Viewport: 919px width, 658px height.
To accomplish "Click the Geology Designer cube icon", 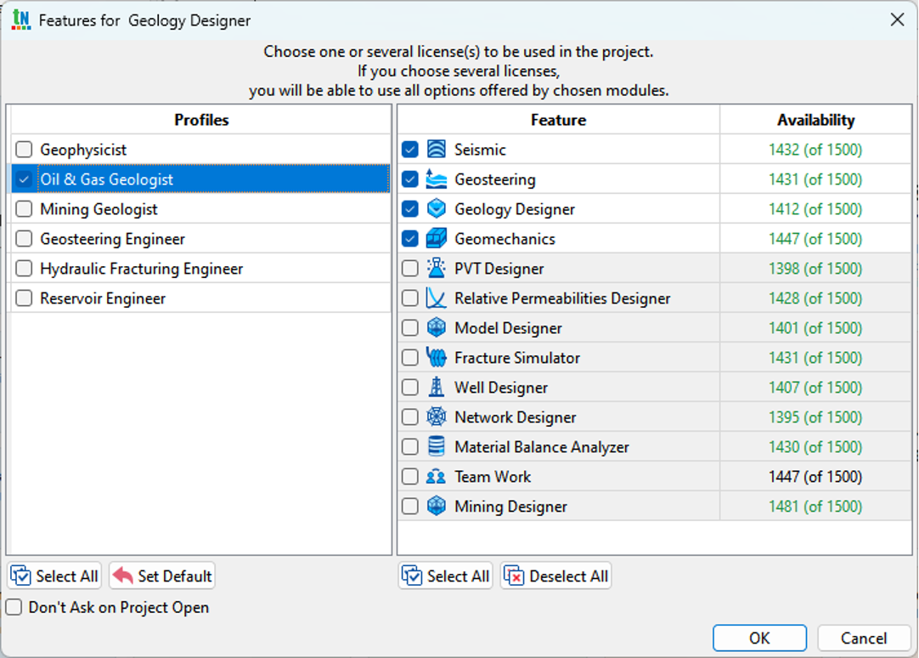I will (x=436, y=209).
